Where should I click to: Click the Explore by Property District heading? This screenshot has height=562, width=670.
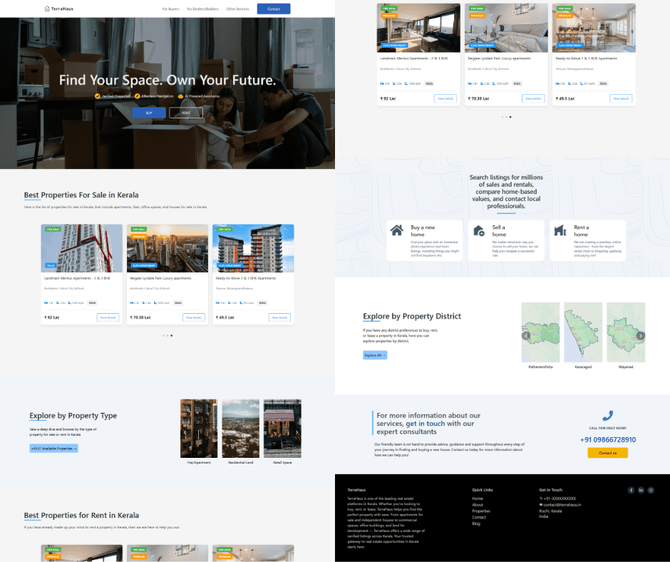click(x=412, y=317)
